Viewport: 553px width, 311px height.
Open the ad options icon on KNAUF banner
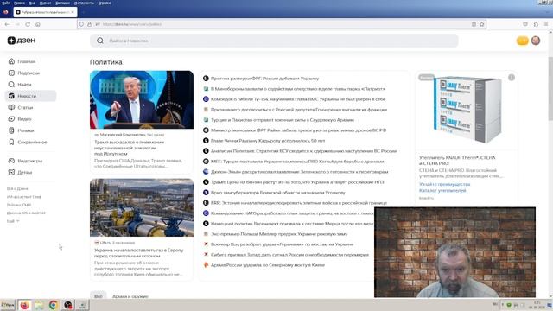coord(512,78)
